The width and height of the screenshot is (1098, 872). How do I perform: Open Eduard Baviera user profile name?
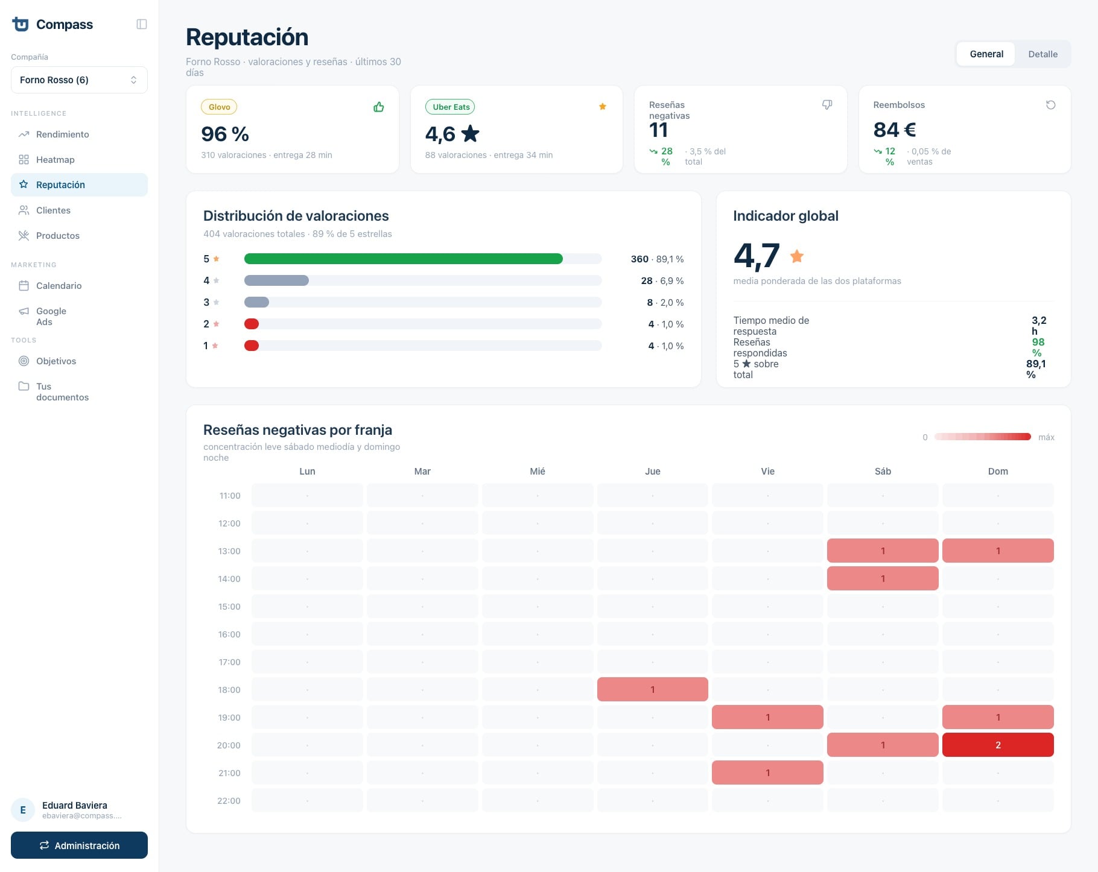tap(75, 806)
